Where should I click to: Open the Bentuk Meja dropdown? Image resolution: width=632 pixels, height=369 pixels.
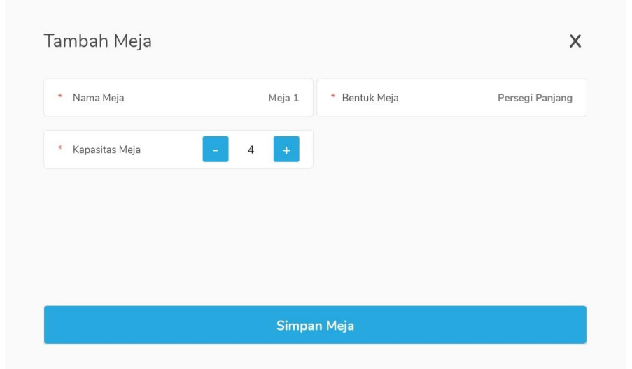(451, 98)
